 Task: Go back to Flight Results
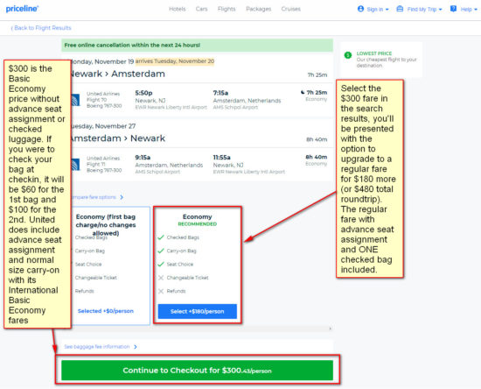[x=41, y=28]
